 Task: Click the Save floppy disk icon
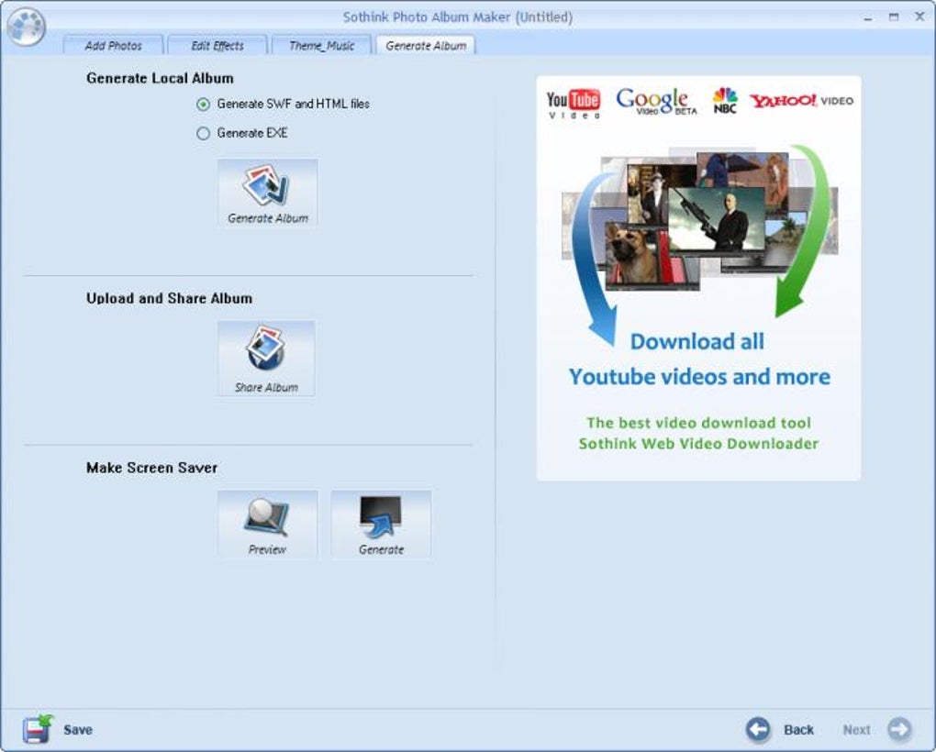(x=39, y=729)
